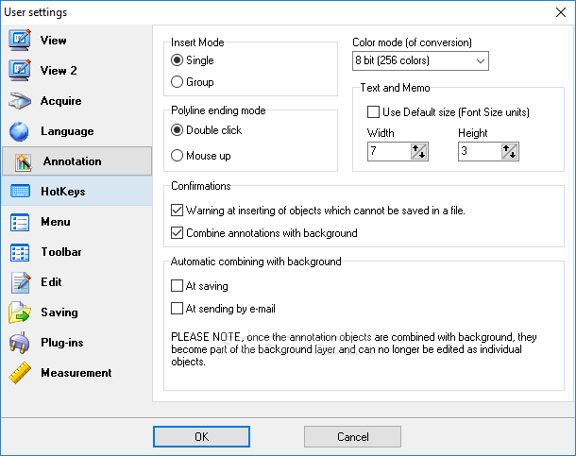Screen dimensions: 576x456
Task: Click the Toolbar grid icon
Action: [20, 252]
